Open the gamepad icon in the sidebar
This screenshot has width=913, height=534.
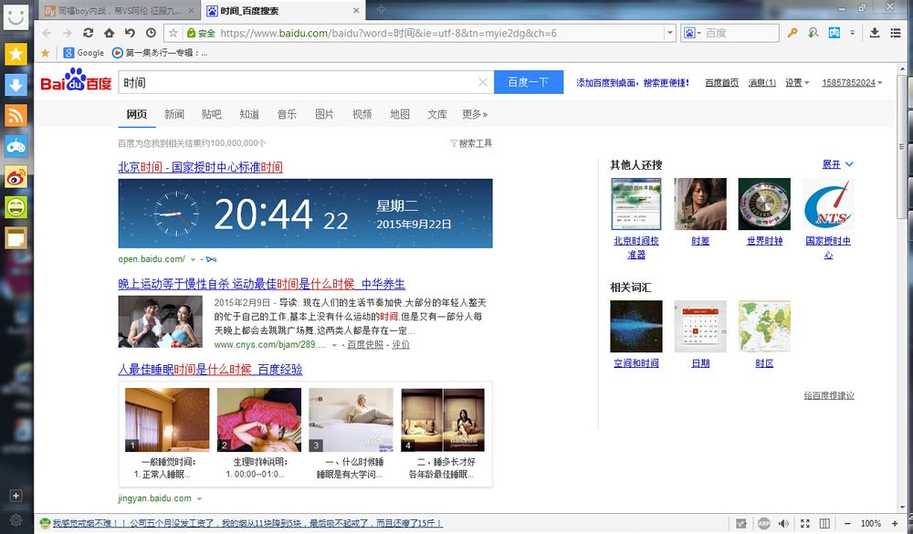[x=16, y=146]
